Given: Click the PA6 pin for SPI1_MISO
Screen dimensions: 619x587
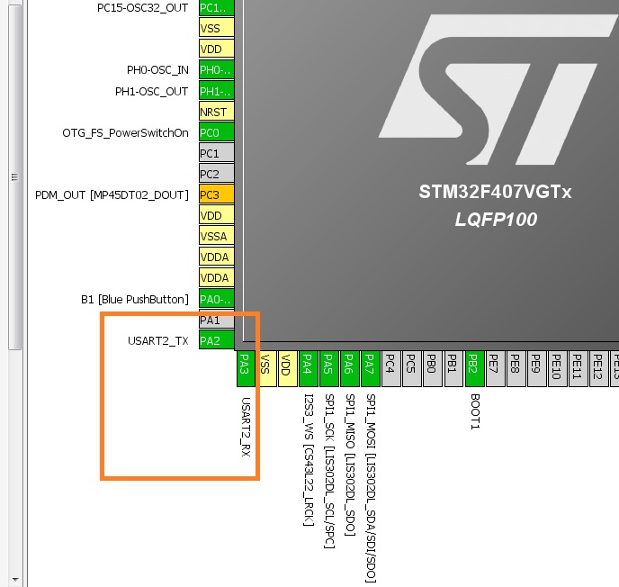Looking at the screenshot, I should [x=350, y=368].
